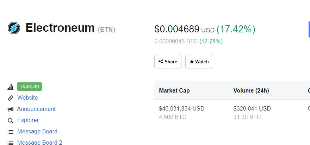310x145 pixels.
Task: Click the green Rank 89 badge
Action: coord(30,87)
